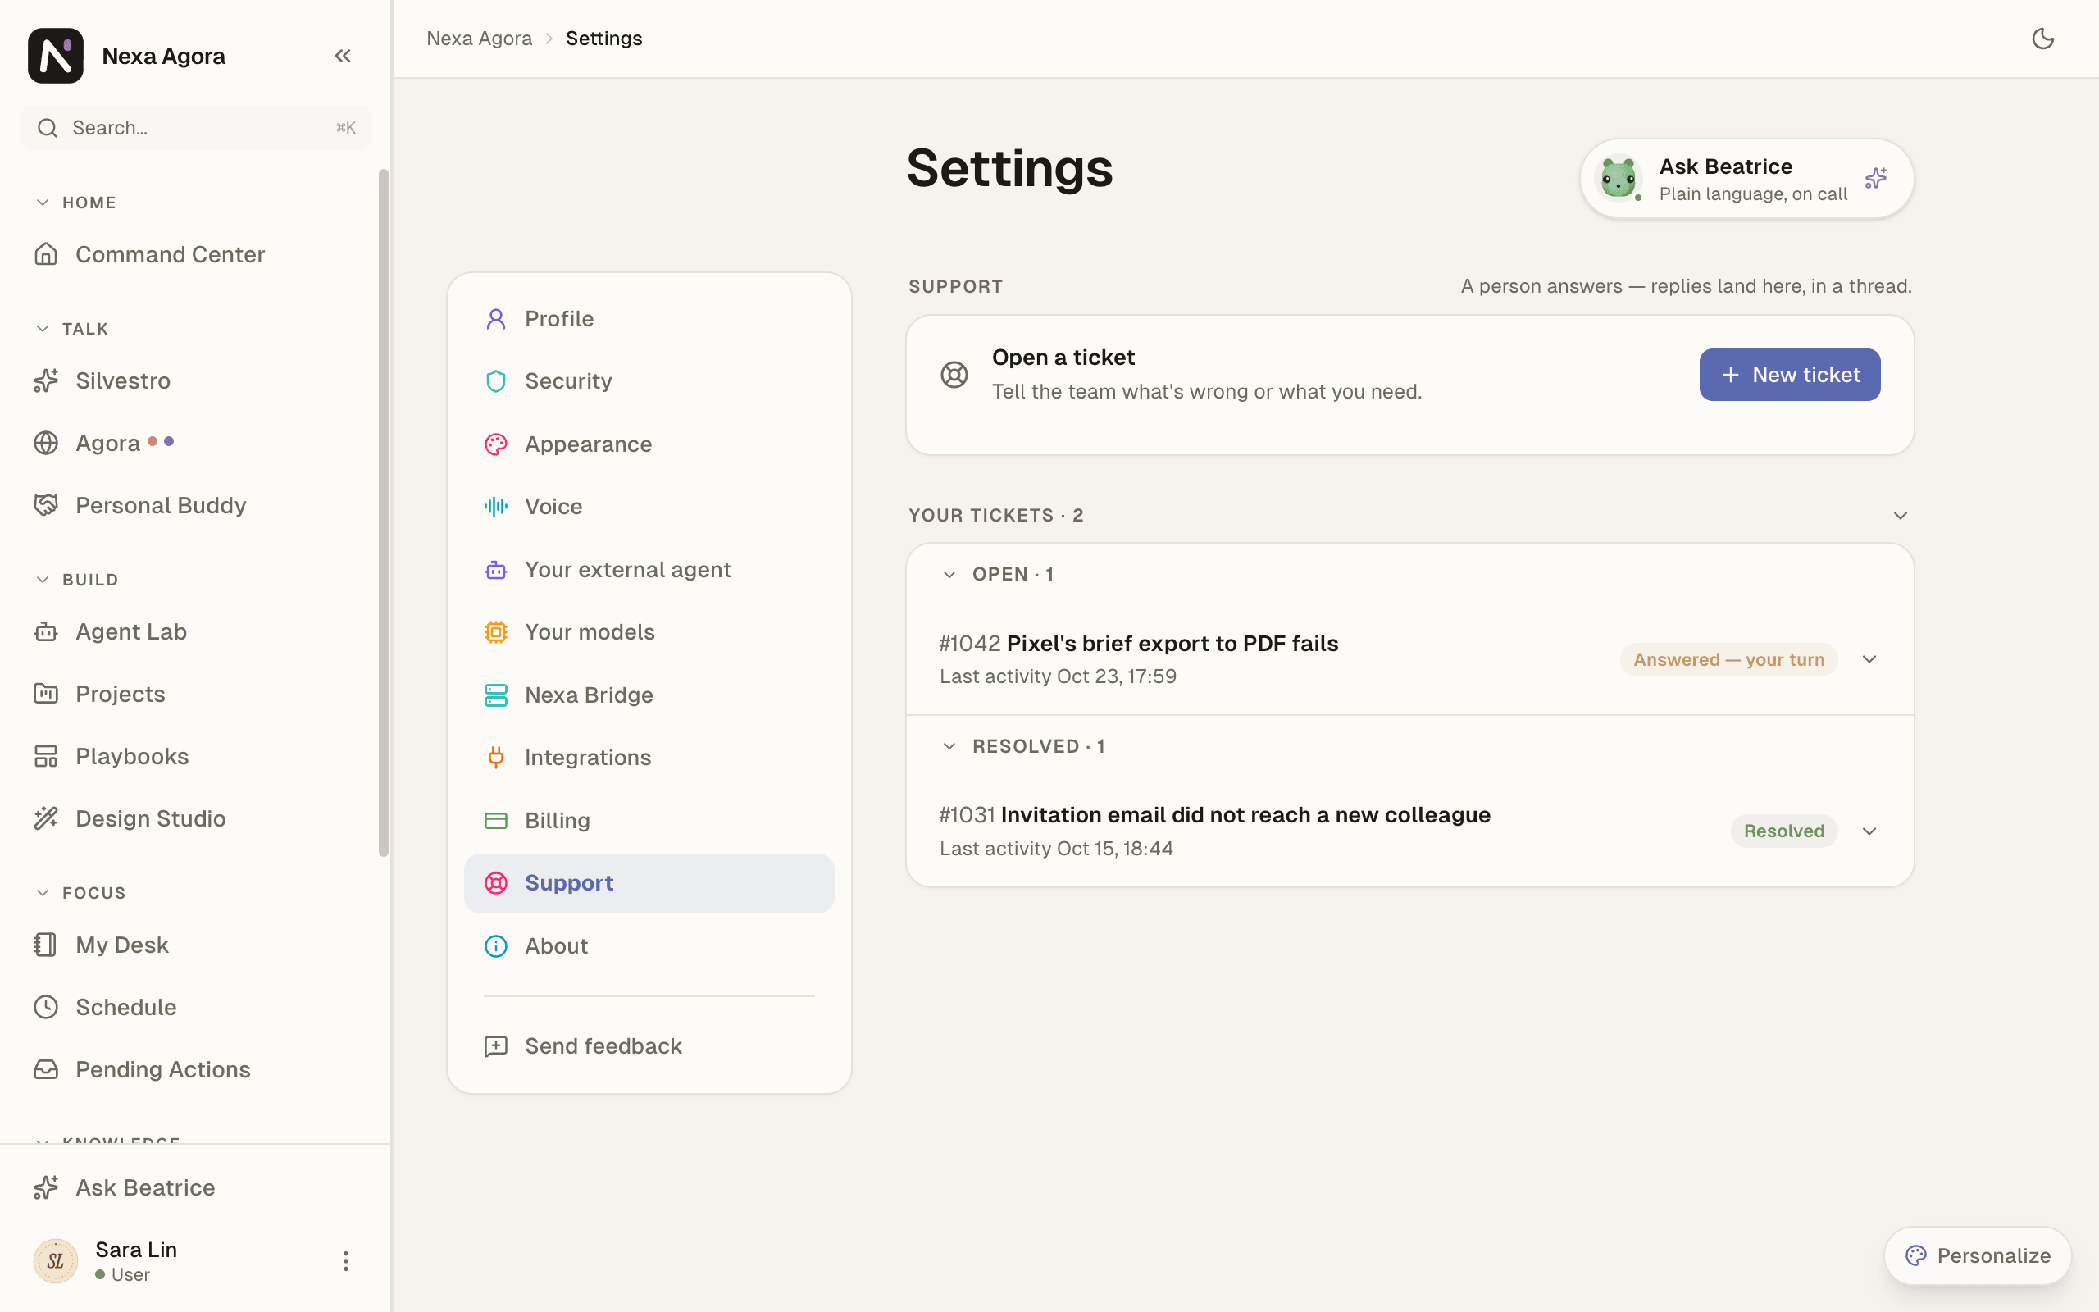Create a New ticket

click(1789, 375)
